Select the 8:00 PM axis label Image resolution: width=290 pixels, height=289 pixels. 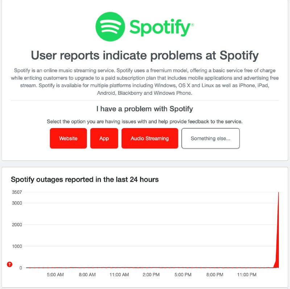tap(215, 275)
